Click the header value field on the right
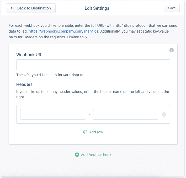Screen dimensions: 186x178 coord(125,114)
